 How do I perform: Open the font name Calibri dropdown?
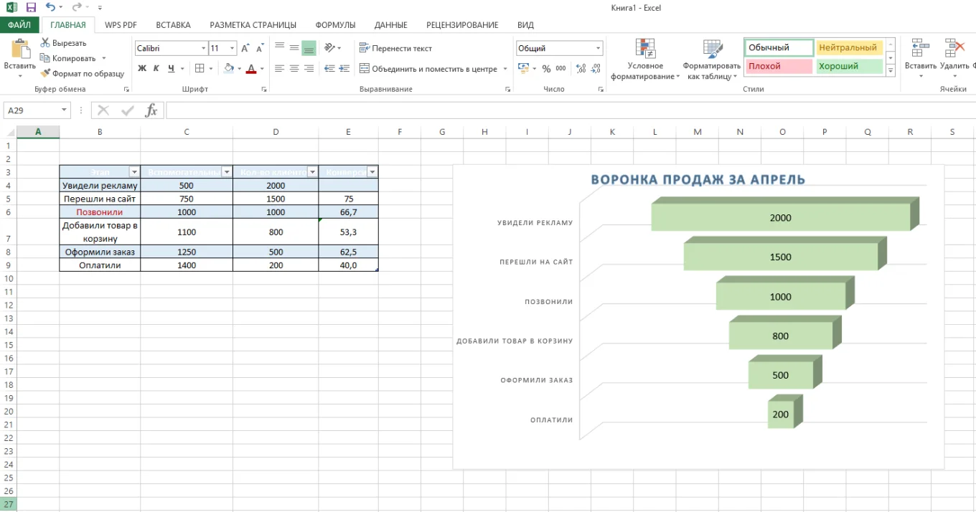203,48
